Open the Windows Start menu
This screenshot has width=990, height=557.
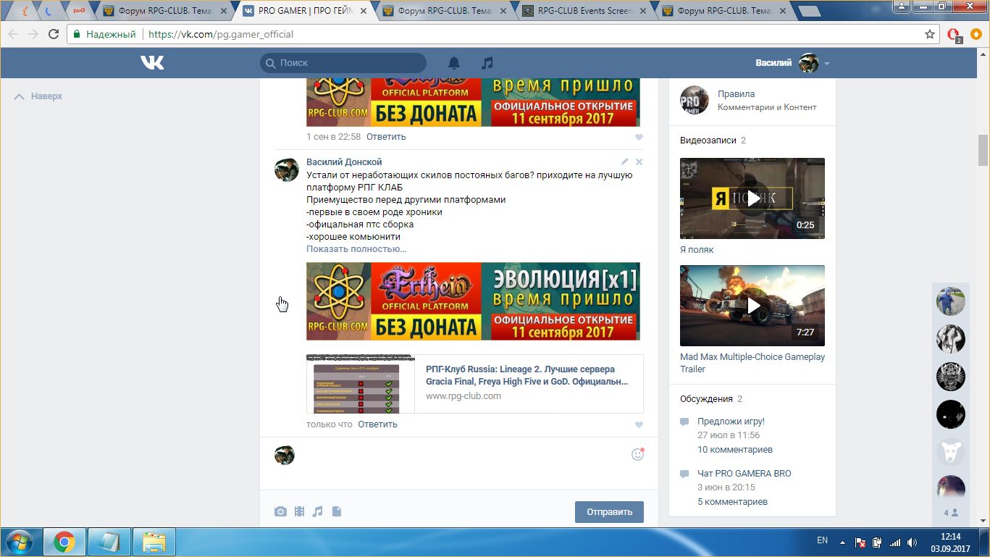click(x=19, y=541)
